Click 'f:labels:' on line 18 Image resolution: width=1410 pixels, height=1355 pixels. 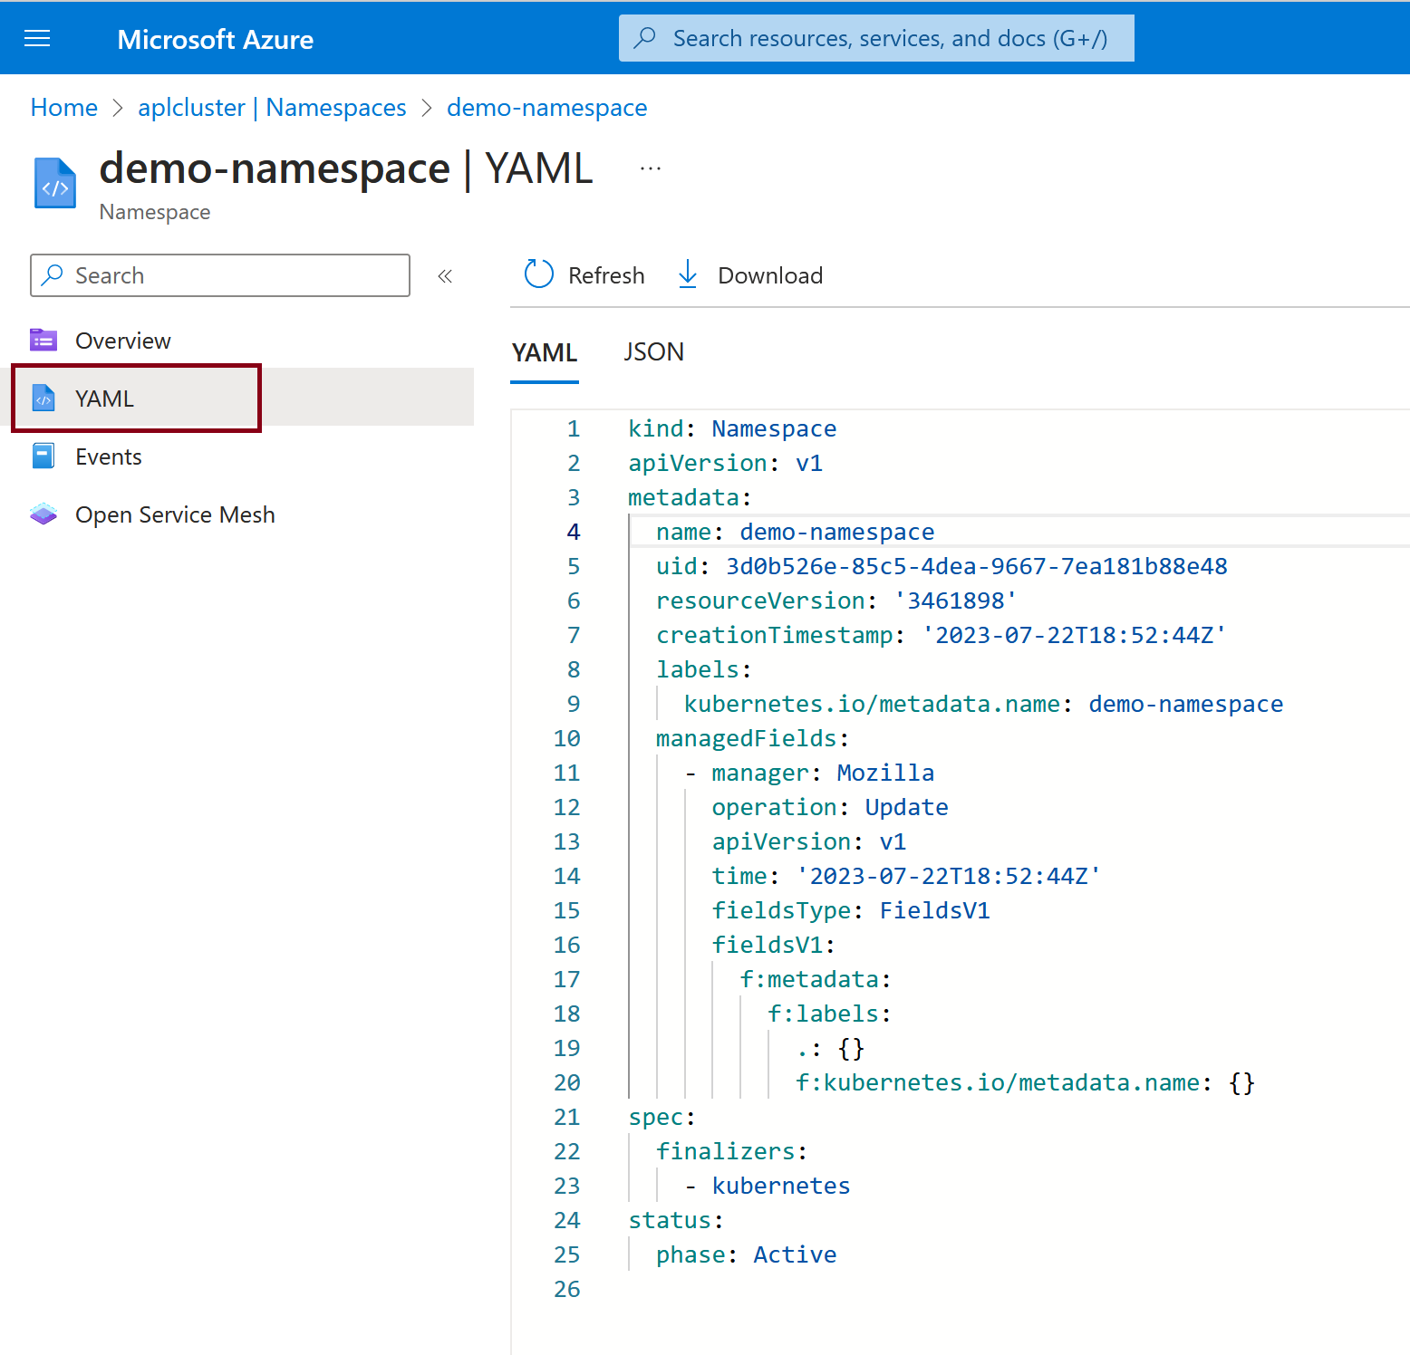[830, 1014]
